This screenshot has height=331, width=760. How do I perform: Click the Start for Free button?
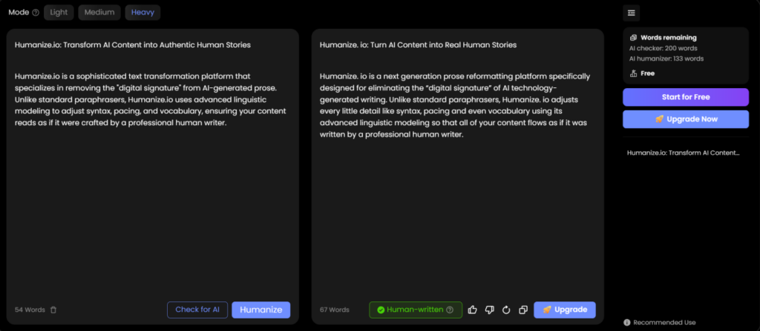[686, 97]
